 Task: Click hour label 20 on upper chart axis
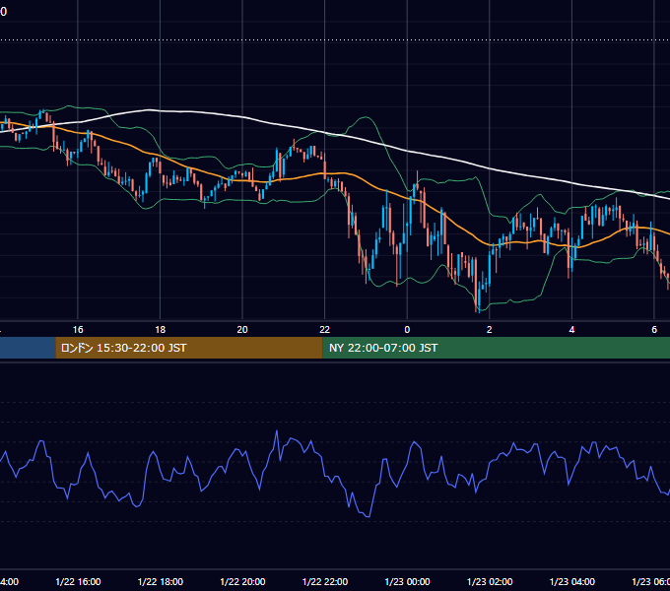pos(242,330)
